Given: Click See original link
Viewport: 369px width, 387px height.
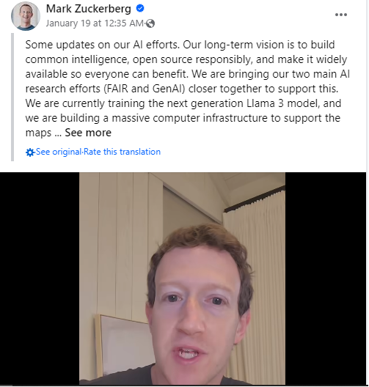Looking at the screenshot, I should click(x=59, y=152).
